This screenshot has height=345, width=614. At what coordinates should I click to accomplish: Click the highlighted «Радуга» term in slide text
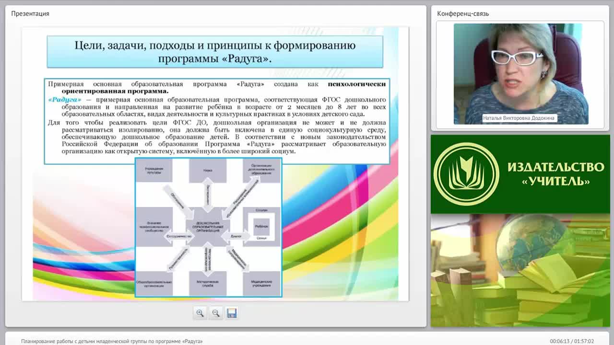(65, 100)
